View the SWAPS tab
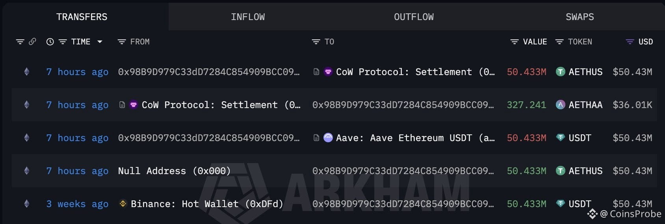The width and height of the screenshot is (665, 224). click(580, 17)
